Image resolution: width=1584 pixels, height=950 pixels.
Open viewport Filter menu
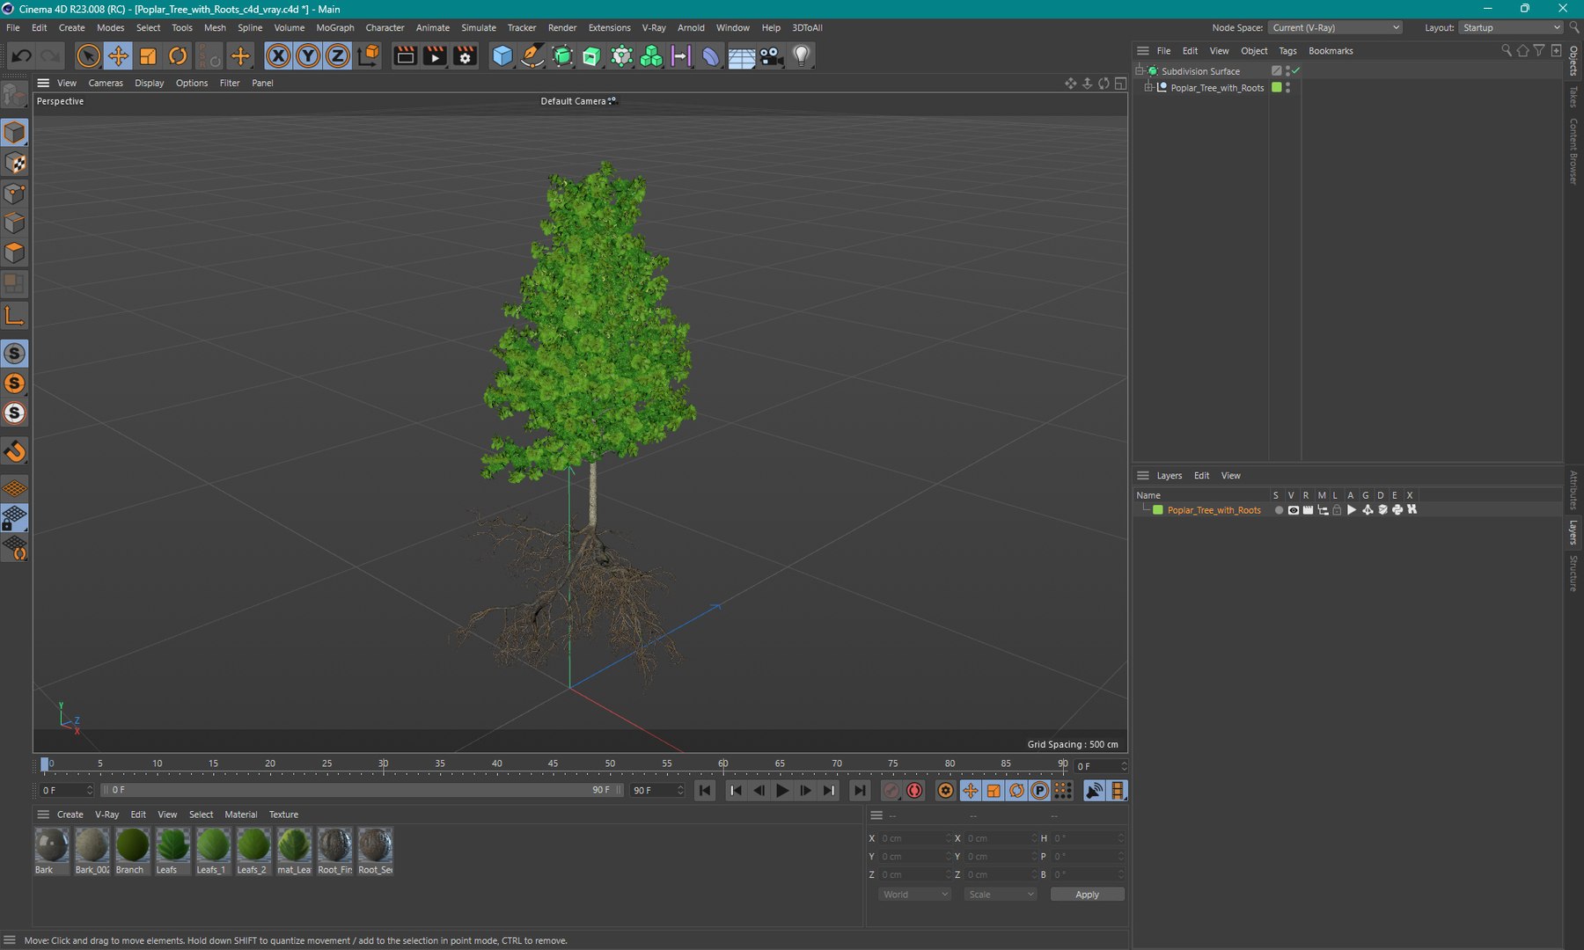pos(230,83)
